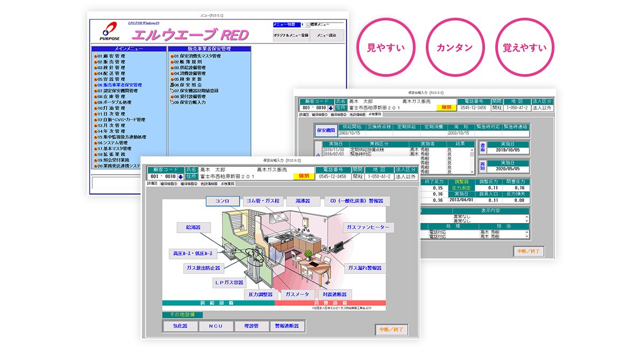Click the icon beside 09.保安台帳入力
Viewport: 632px width, 360px height.
[172, 102]
